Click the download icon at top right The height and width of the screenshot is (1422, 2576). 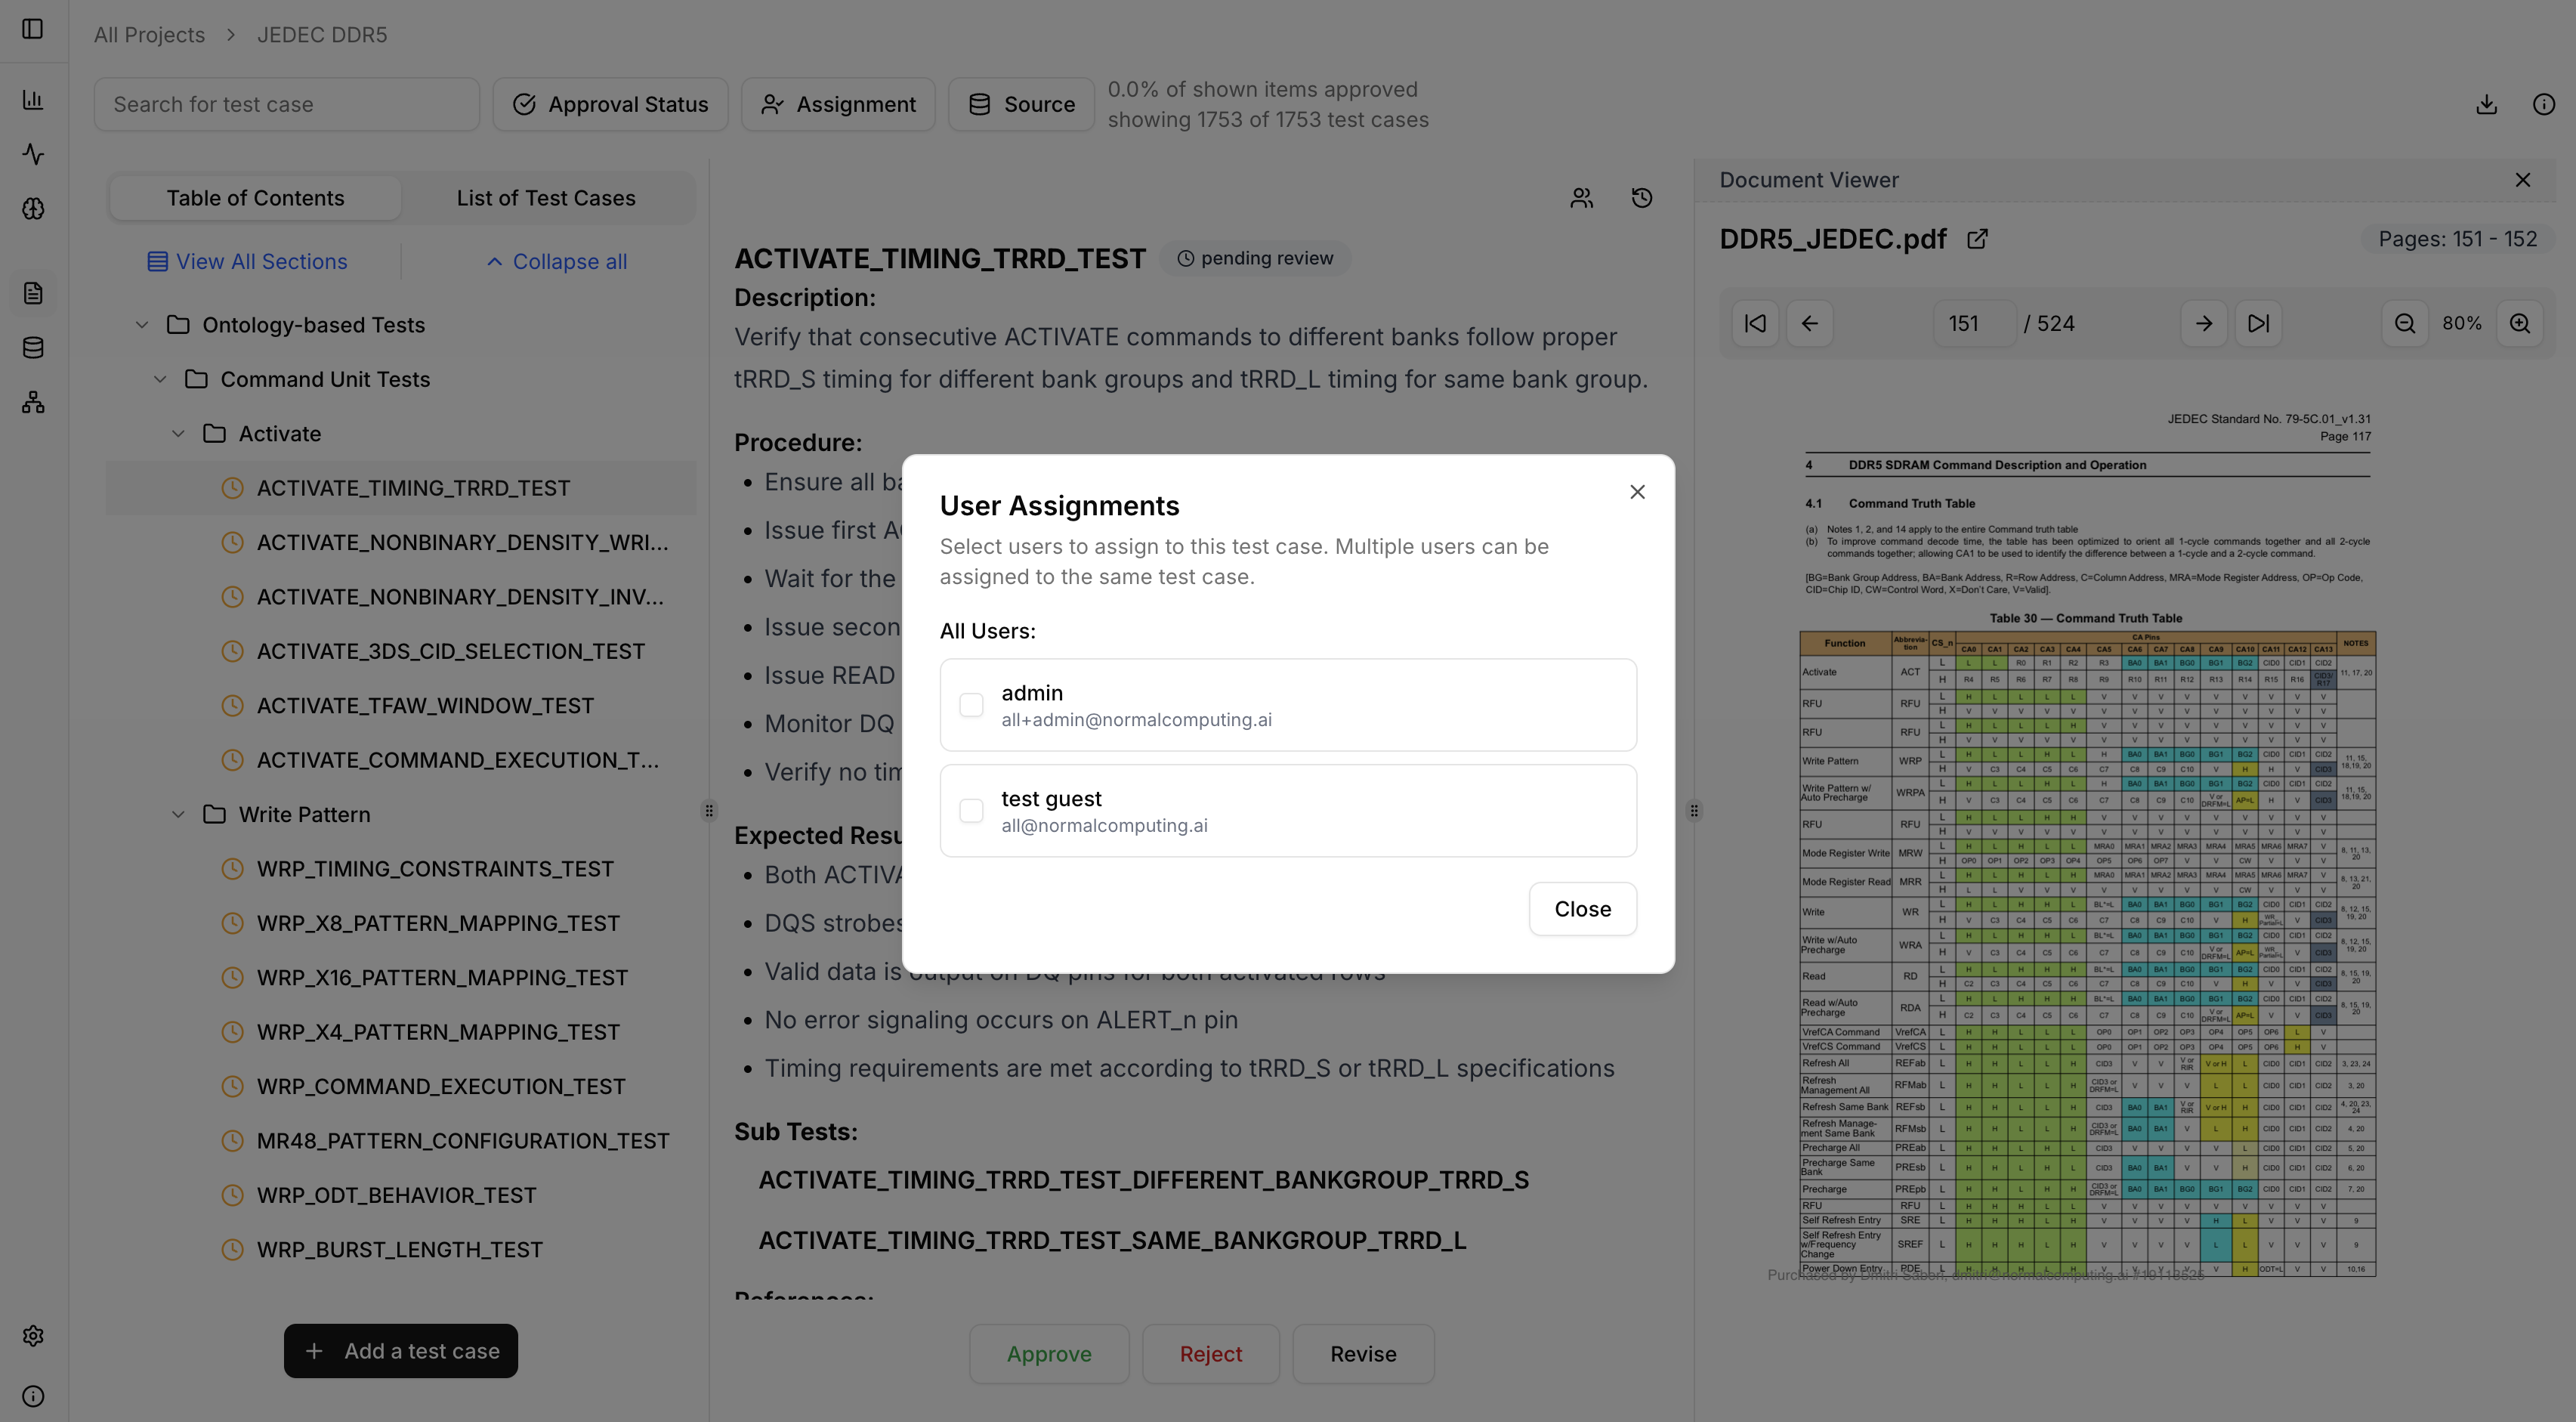click(2487, 104)
